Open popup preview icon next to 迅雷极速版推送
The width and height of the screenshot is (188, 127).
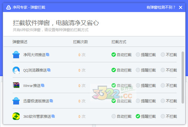[51, 101]
